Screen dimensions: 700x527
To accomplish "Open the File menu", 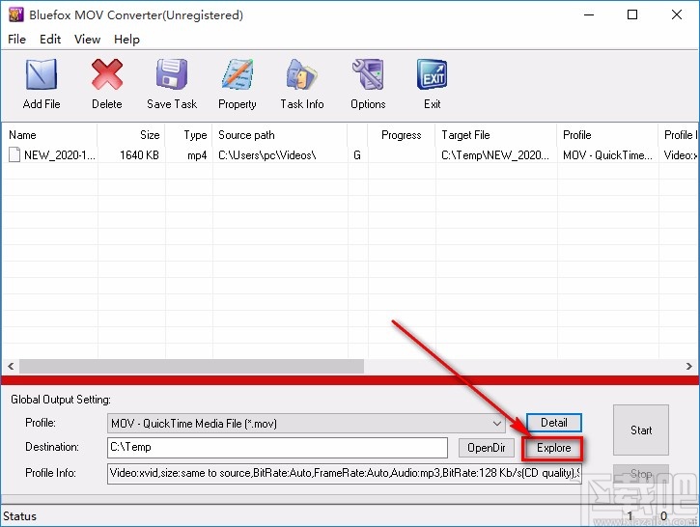I will [x=17, y=40].
